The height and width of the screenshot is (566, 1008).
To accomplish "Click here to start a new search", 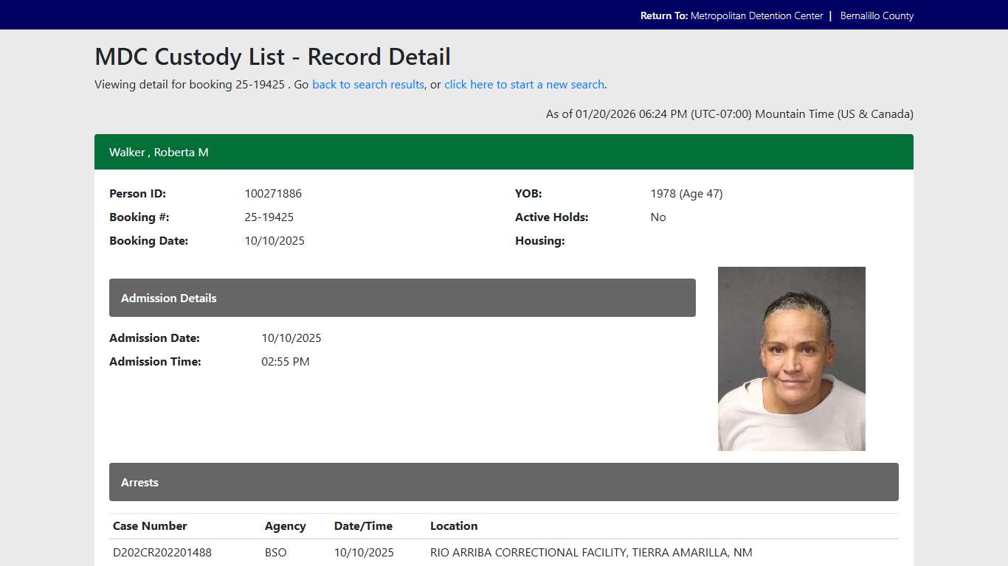I will coord(524,84).
